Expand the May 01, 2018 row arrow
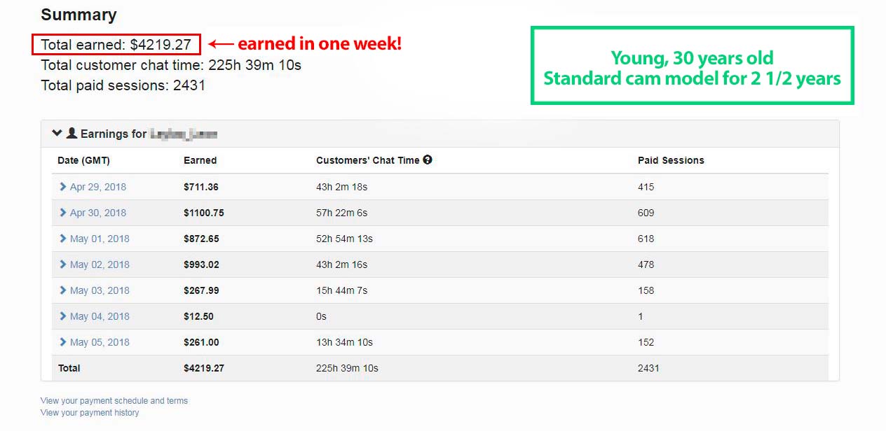This screenshot has height=431, width=886. [63, 239]
